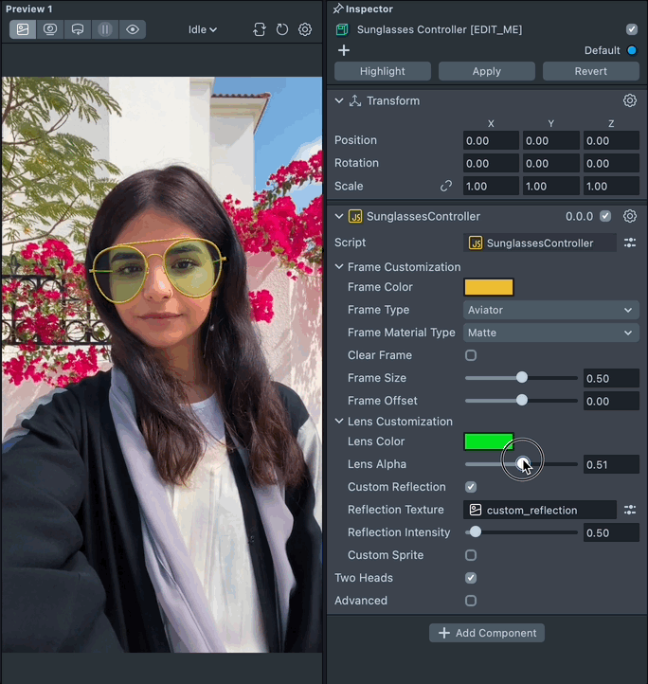Open the Transform component settings gear

click(630, 100)
